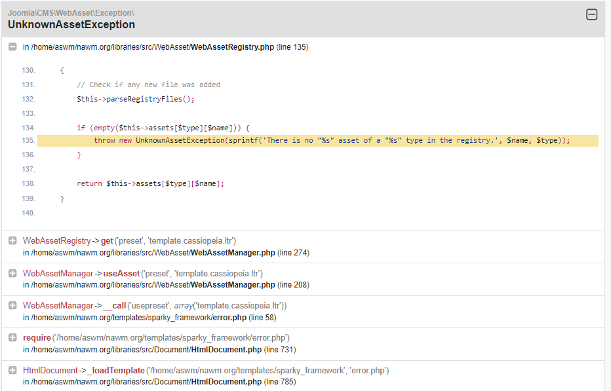The width and height of the screenshot is (611, 391).
Task: Click the return statement on code line 138
Action: point(150,184)
